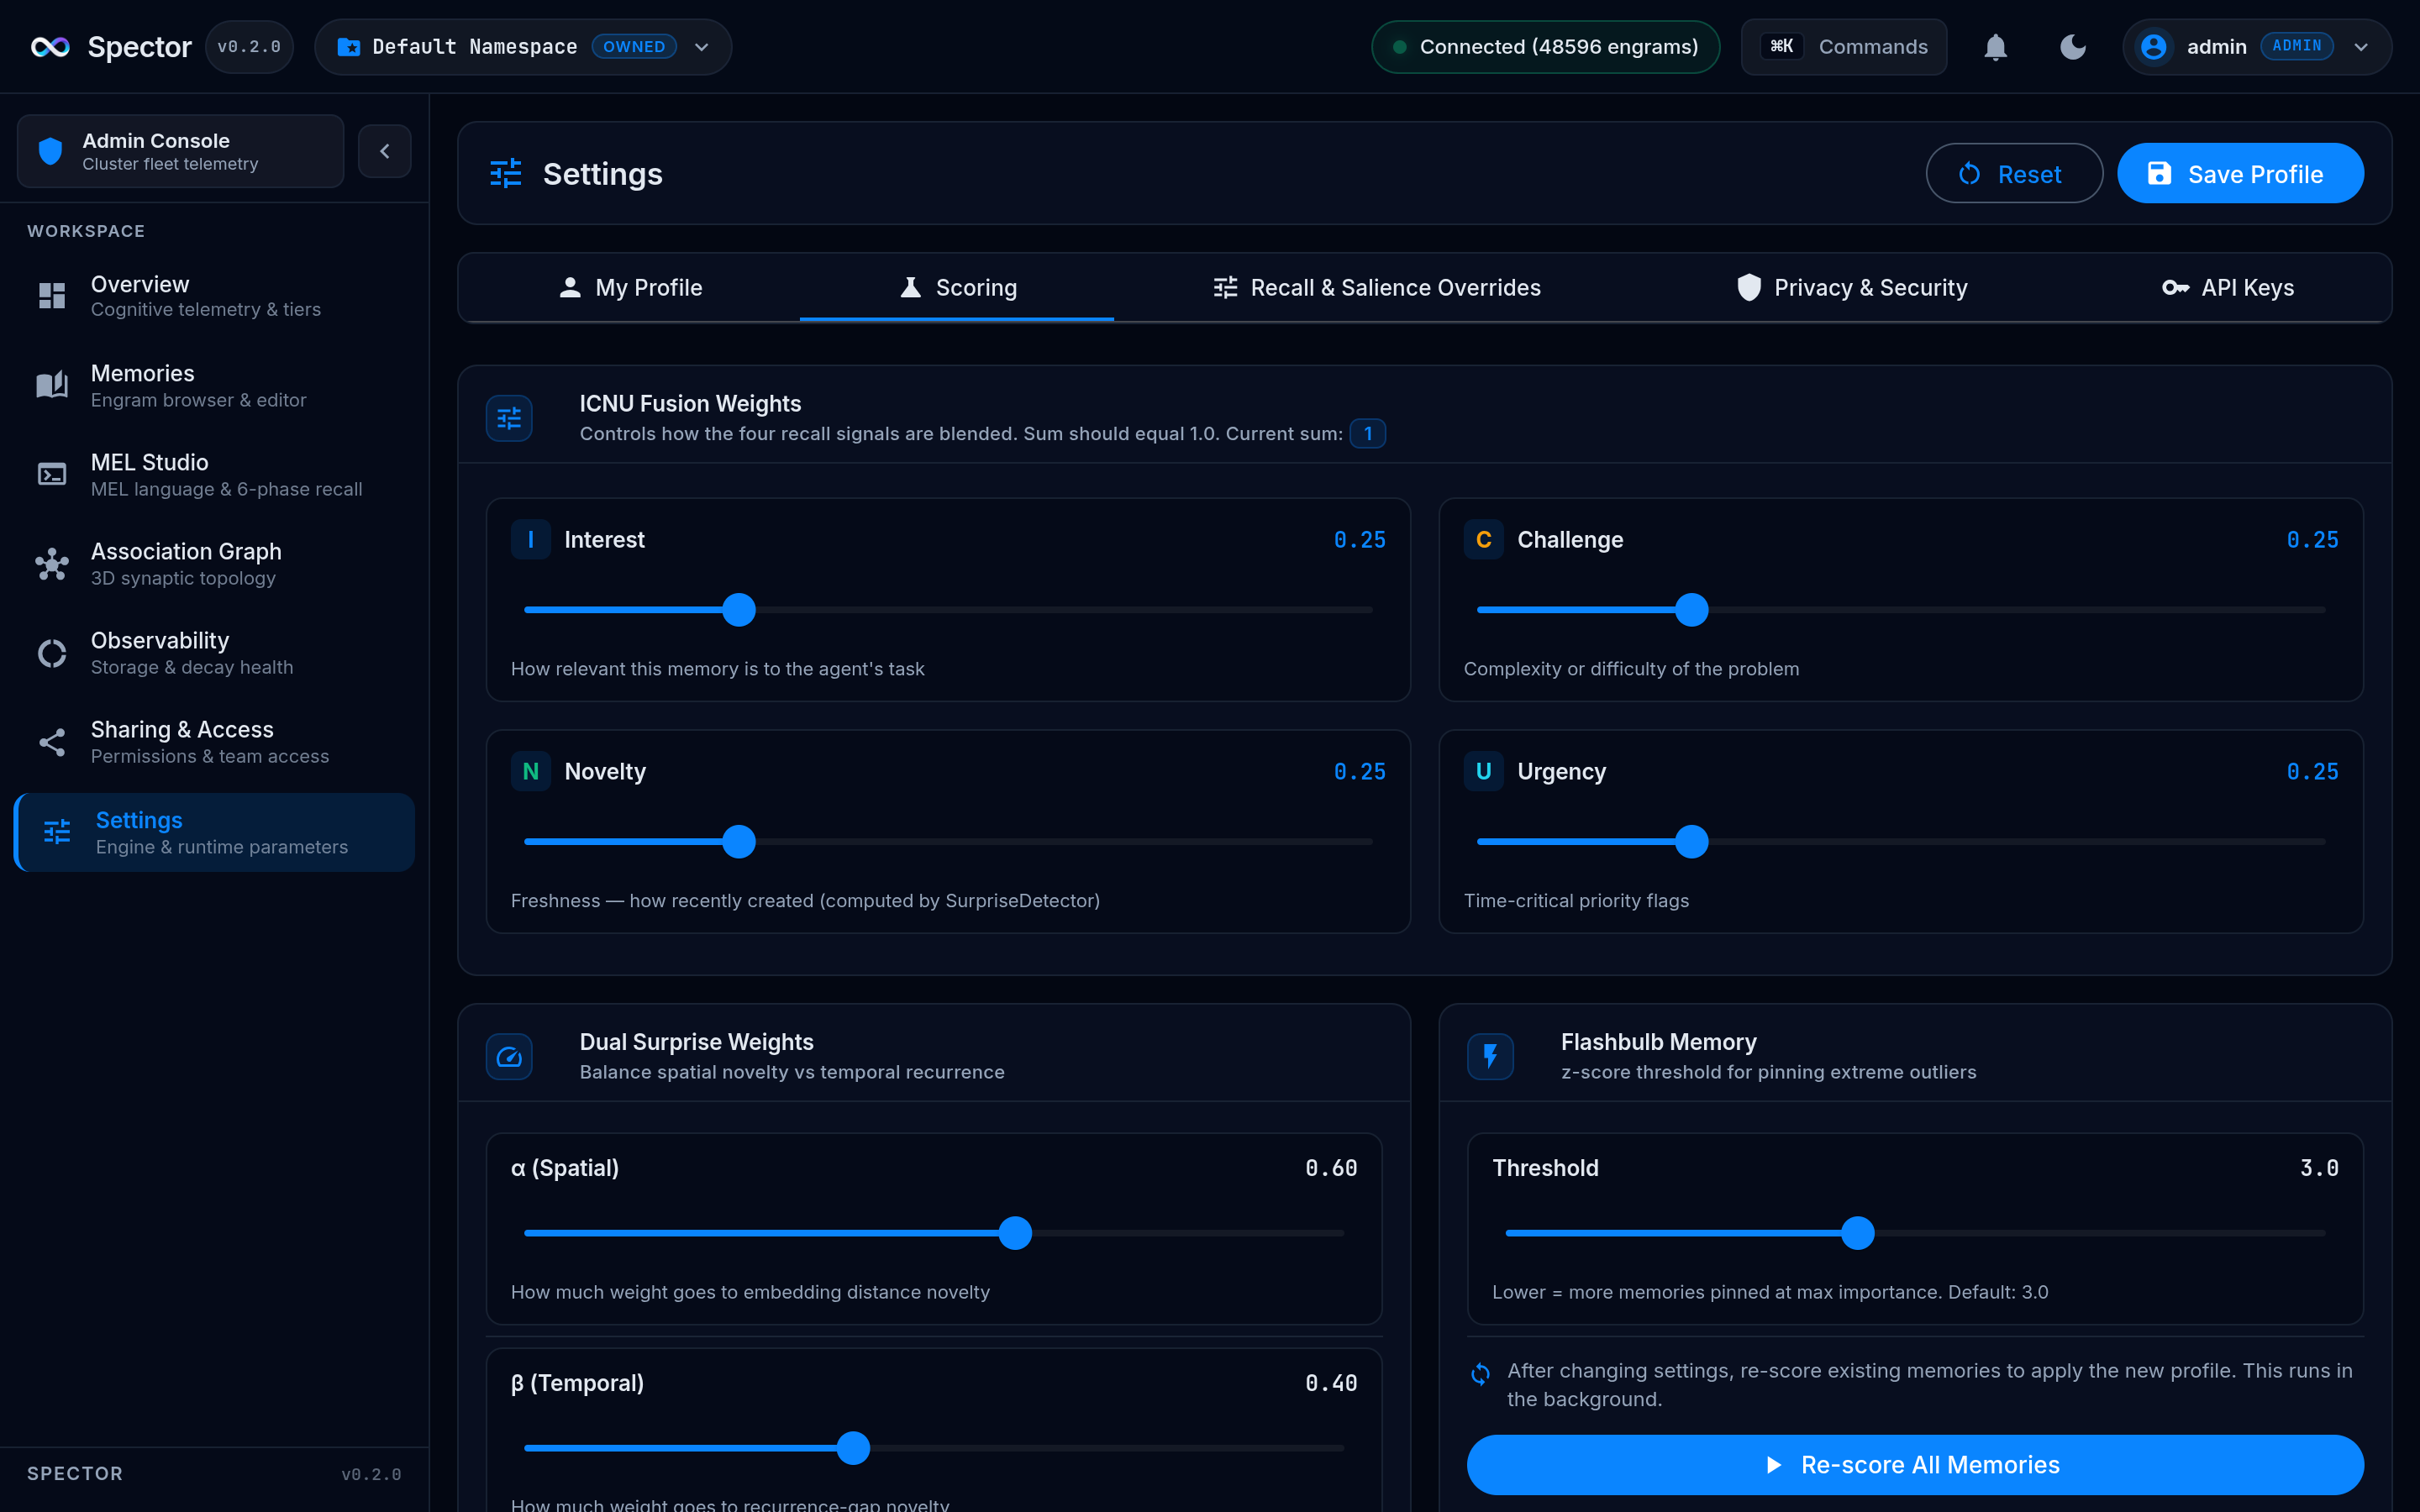2420x1512 pixels.
Task: Click the β (Temporal) slider handle
Action: (x=853, y=1447)
